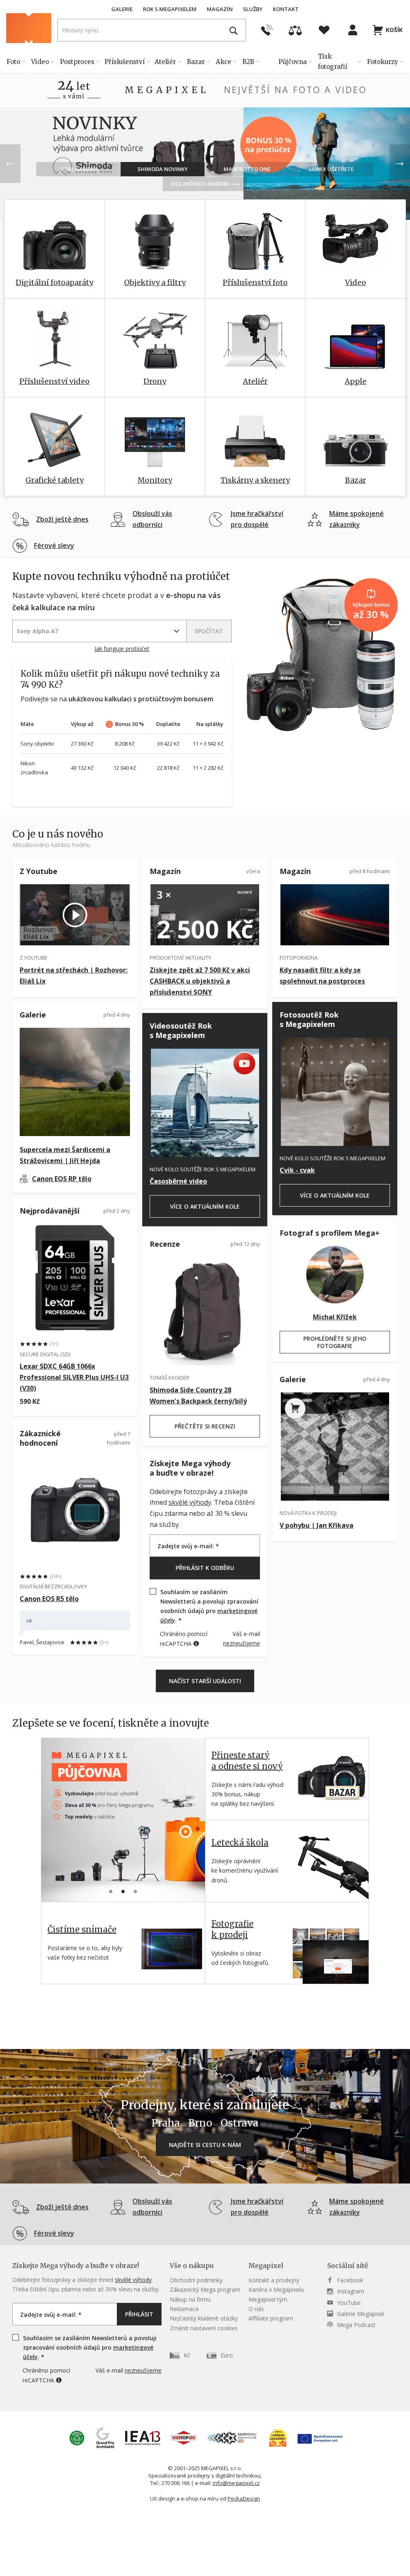The width and height of the screenshot is (410, 2576).
Task: Tick newsletter consent checkbox in article section
Action: point(153,1591)
